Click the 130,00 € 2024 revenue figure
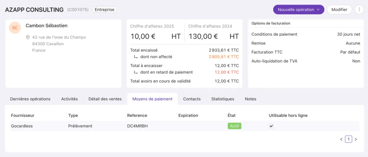Image resolution: width=368 pixels, height=157 pixels. [203, 36]
